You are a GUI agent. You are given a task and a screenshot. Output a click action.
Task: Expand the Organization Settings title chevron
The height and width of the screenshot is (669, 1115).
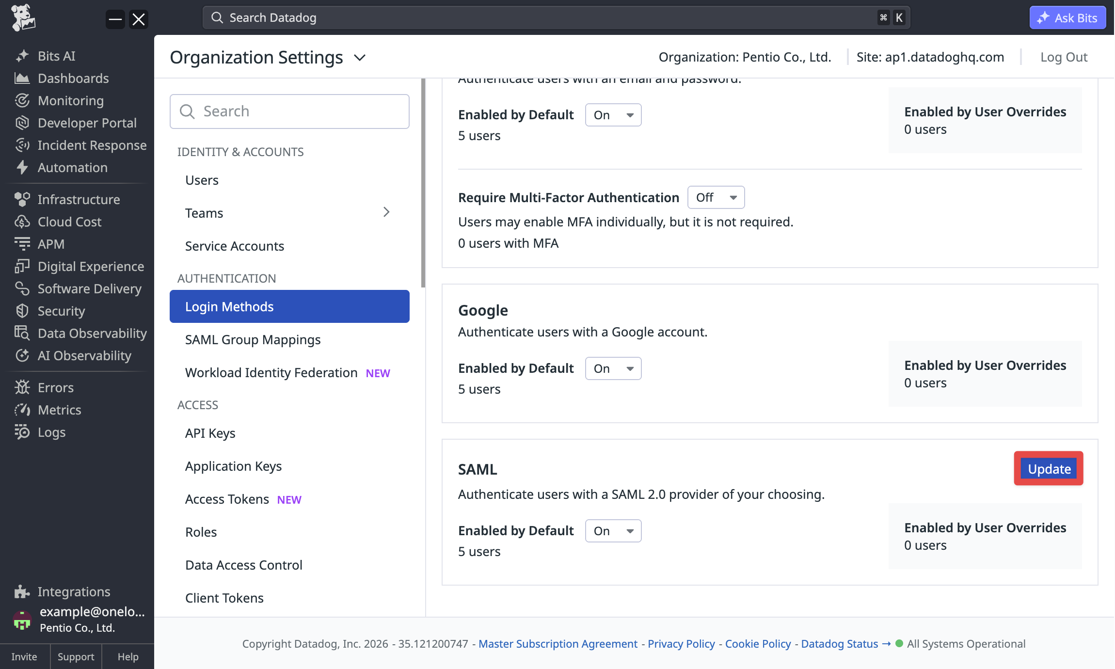[x=360, y=58]
